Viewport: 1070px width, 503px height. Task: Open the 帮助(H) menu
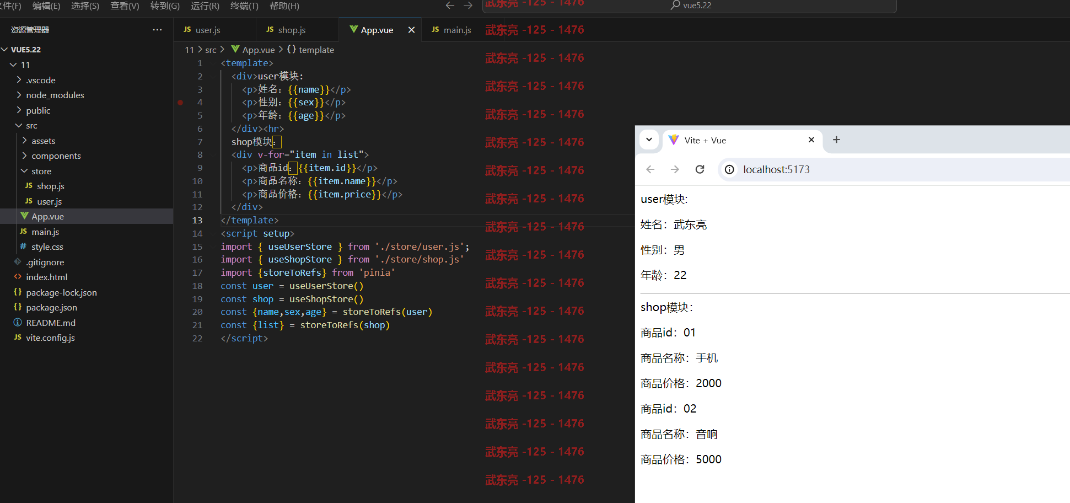284,6
